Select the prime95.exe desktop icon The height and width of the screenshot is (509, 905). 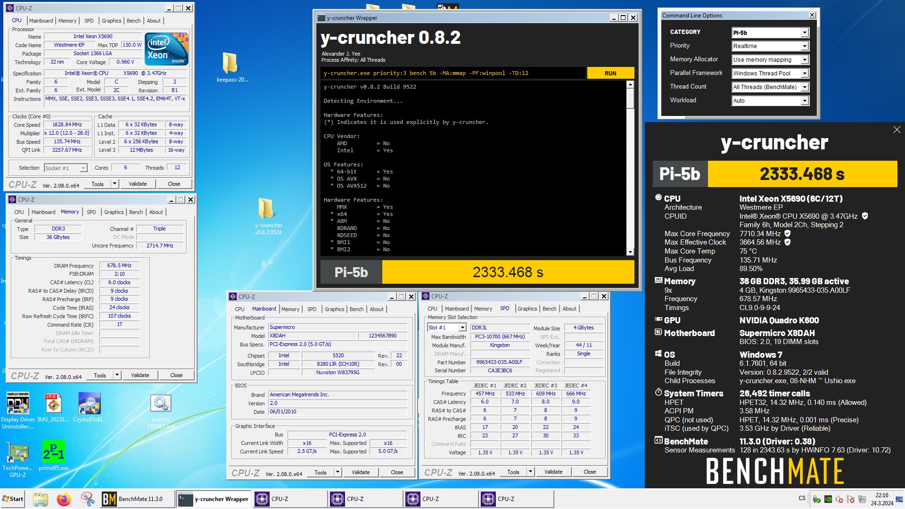click(x=53, y=455)
